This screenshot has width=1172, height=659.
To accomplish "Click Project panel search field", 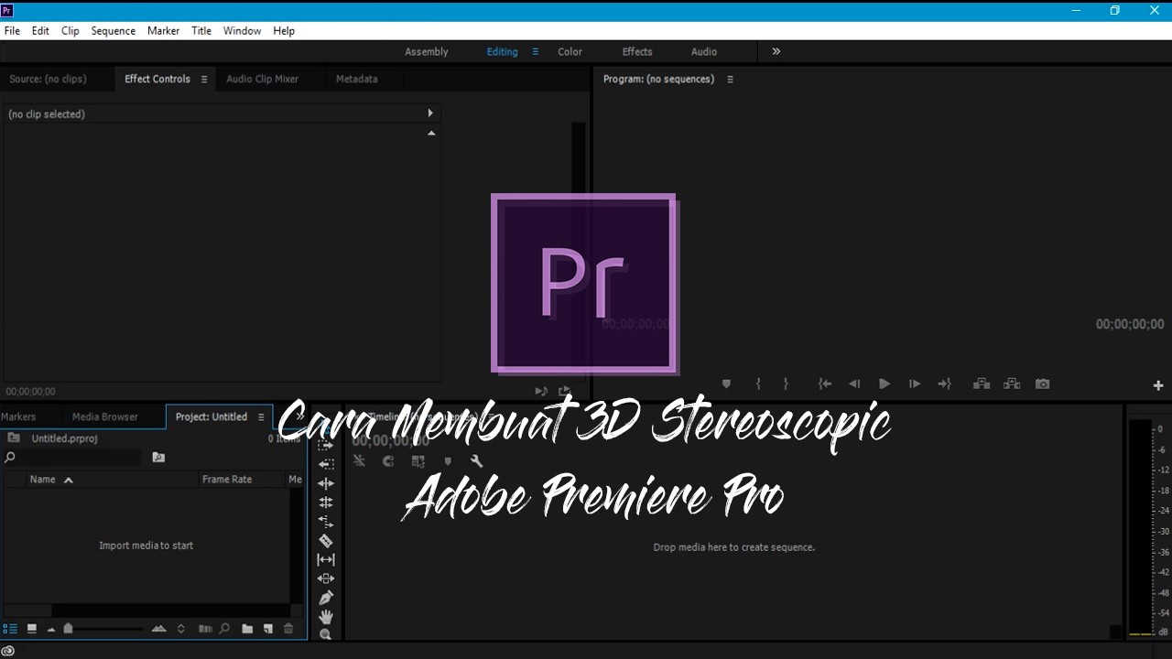I will [74, 457].
